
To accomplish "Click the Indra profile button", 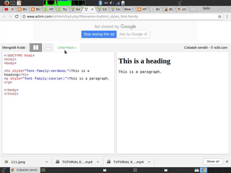I will pos(206,8).
